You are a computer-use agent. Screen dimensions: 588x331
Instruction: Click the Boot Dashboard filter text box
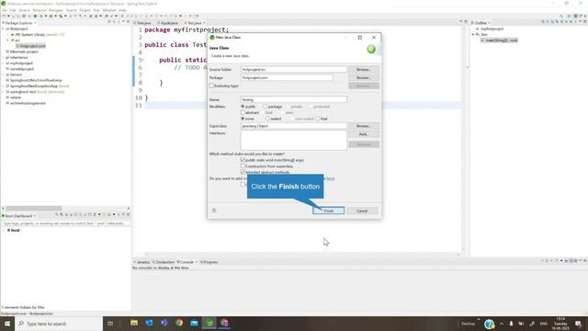[65, 223]
